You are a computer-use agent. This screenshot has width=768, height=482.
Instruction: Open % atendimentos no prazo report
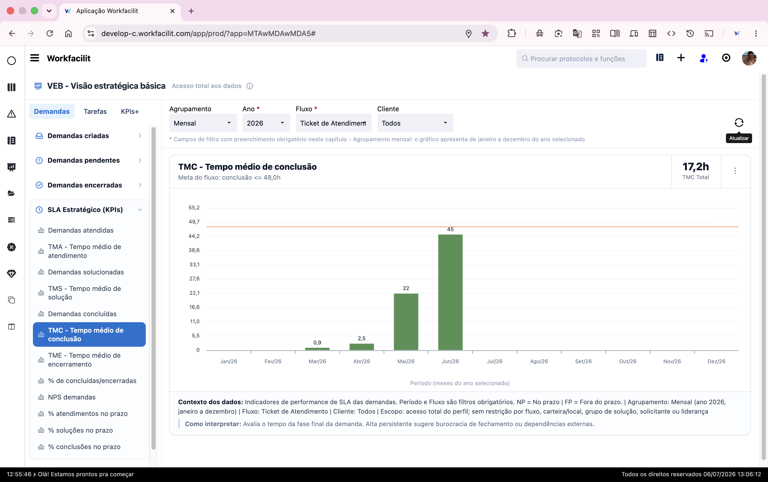coord(89,414)
